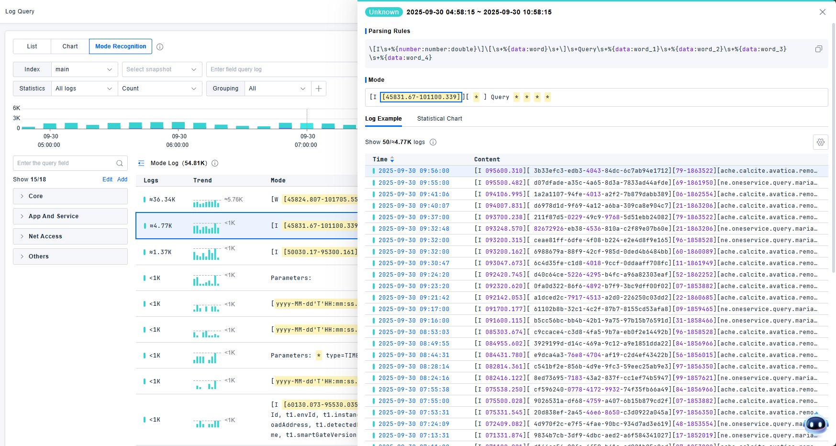Click the Add fields link

[x=123, y=179]
